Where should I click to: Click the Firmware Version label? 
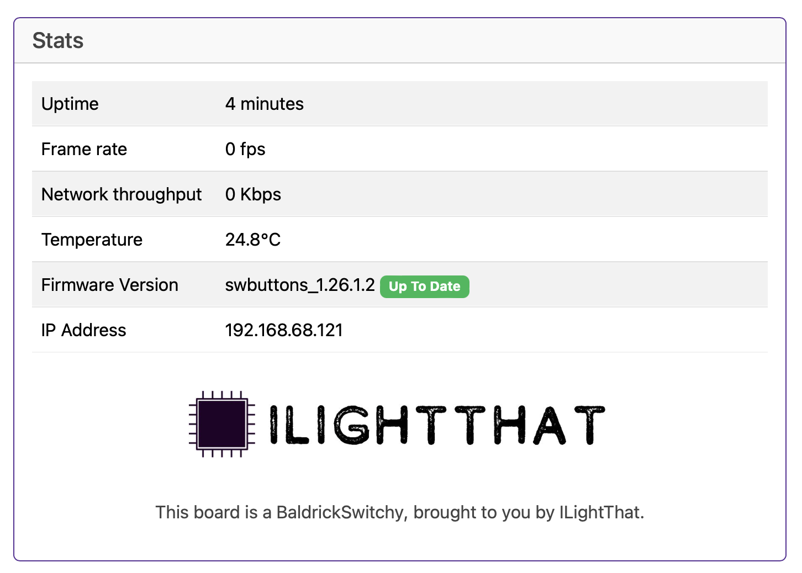[110, 285]
